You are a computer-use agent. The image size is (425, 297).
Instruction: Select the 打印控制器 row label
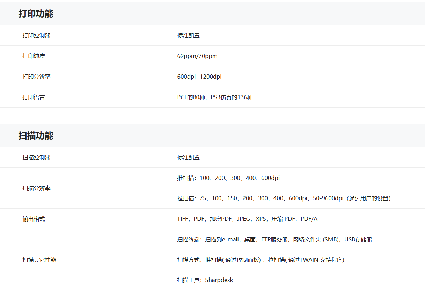[x=36, y=35]
